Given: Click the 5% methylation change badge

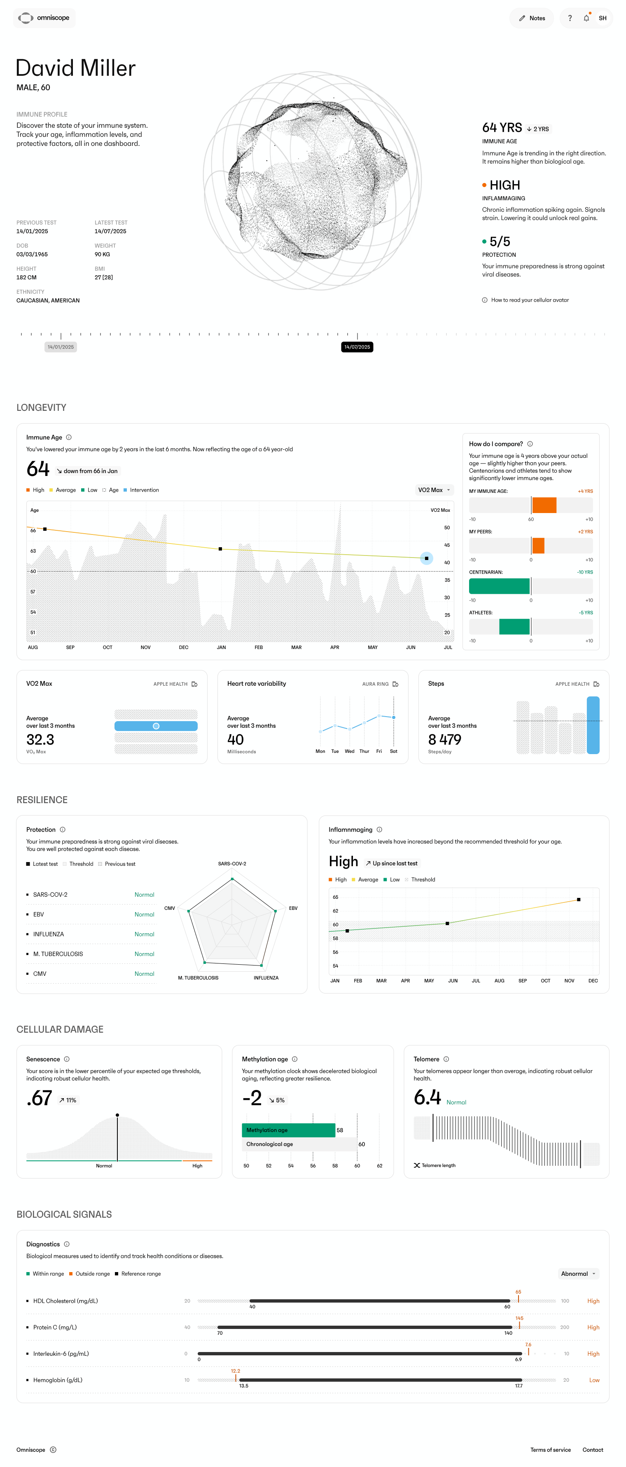Looking at the screenshot, I should (277, 1100).
